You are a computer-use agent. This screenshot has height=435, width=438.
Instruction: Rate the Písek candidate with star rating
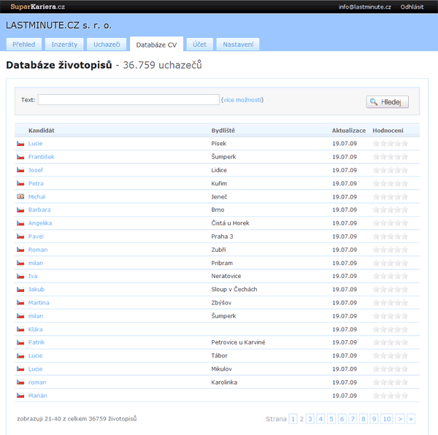click(x=391, y=144)
